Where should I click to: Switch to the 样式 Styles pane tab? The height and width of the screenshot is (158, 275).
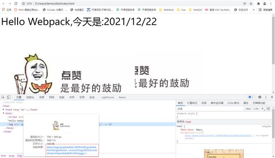(x=180, y=103)
